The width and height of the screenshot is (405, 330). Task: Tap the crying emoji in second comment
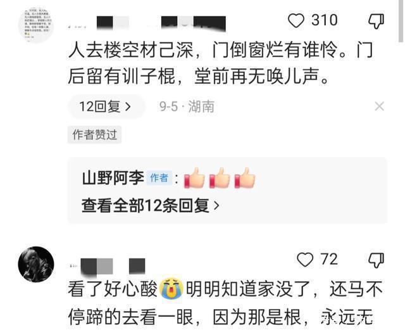[x=171, y=288]
